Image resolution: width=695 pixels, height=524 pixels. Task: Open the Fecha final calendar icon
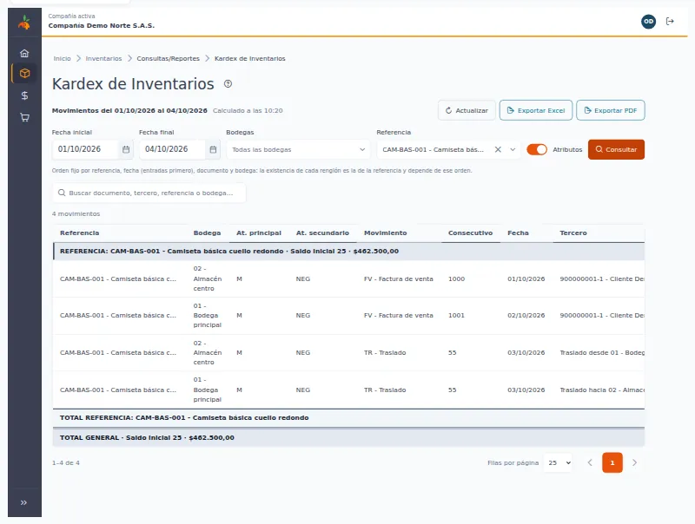[213, 149]
